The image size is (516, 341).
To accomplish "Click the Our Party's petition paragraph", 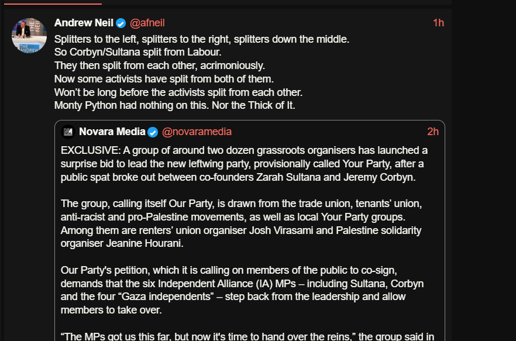I will 242,290.
